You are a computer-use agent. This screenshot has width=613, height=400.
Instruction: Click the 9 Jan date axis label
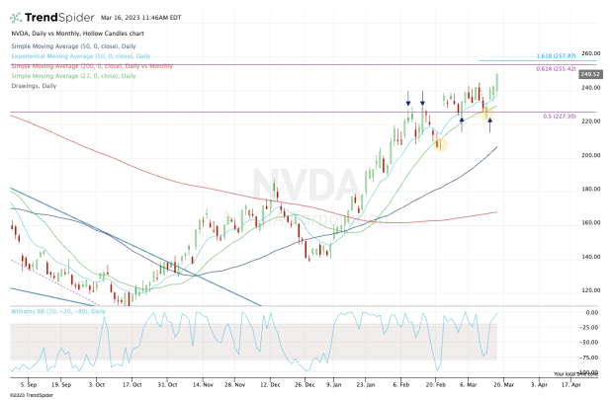click(x=333, y=381)
